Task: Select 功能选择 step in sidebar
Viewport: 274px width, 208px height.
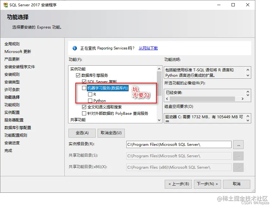Action: tap(12, 97)
